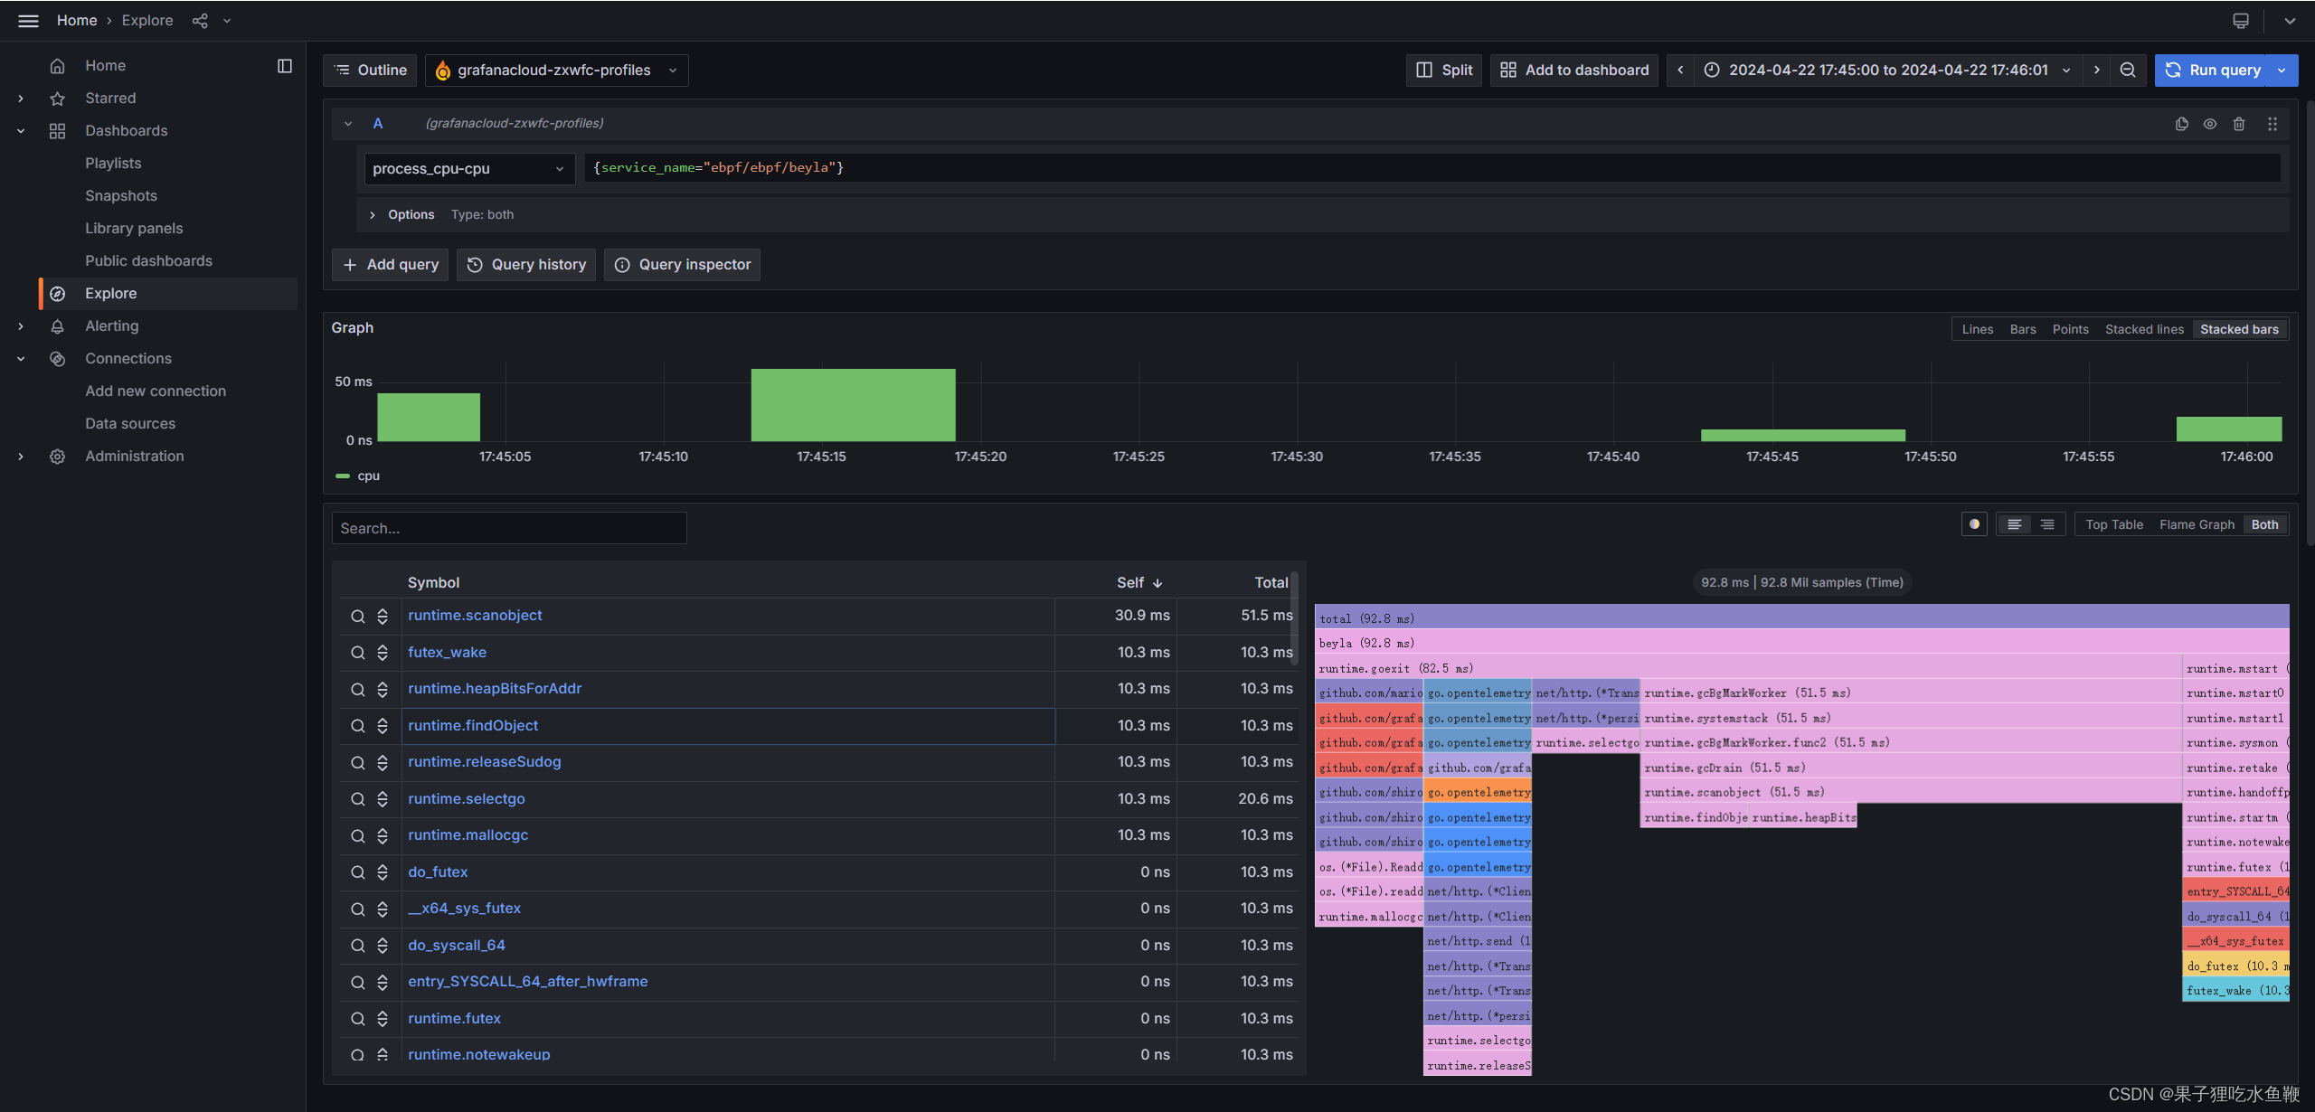Toggle flame graph color scheme button

(1974, 524)
